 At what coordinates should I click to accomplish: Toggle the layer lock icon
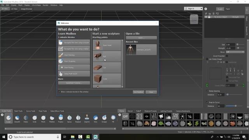pos(209,17)
